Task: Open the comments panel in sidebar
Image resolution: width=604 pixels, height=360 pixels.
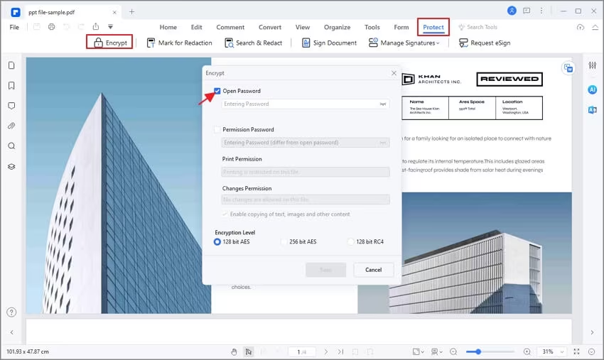Action: point(11,106)
